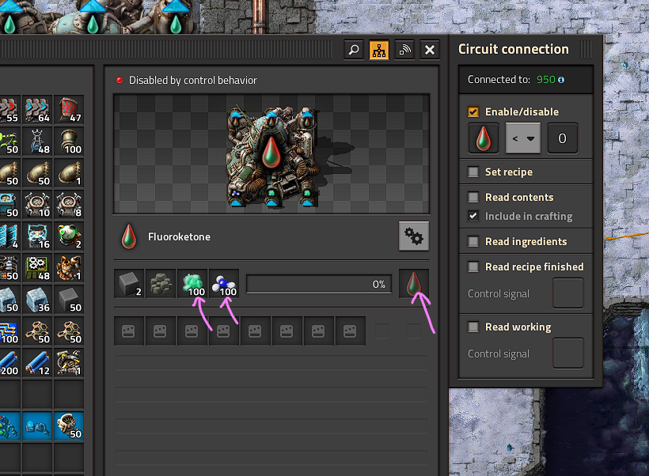Open the recipe change gears button
Screen dimensions: 649x476
[414, 236]
